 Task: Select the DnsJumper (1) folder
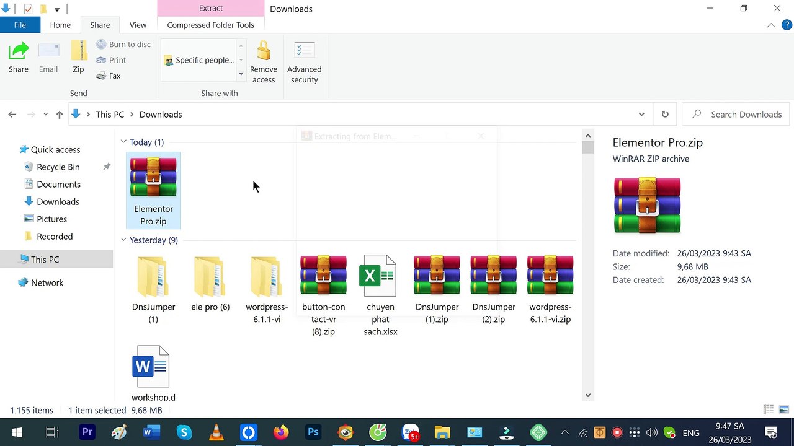pyautogui.click(x=153, y=290)
